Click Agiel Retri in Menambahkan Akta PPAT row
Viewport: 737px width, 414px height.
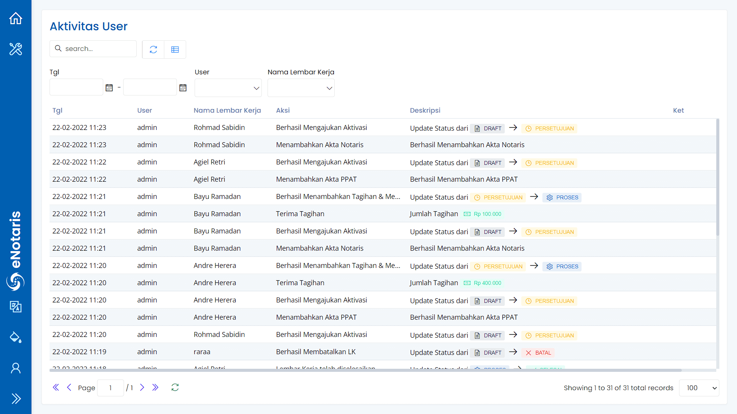[209, 179]
